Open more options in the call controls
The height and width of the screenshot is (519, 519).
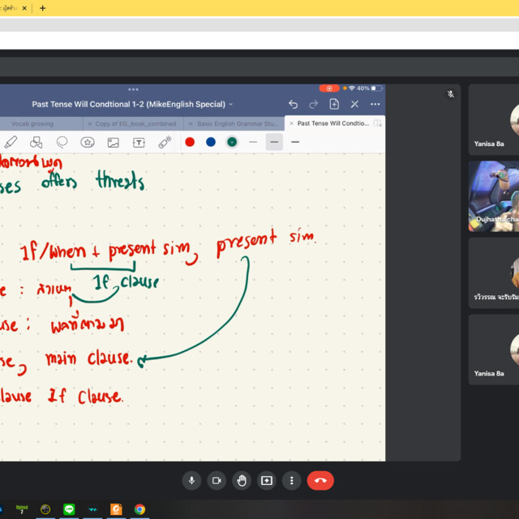(291, 480)
